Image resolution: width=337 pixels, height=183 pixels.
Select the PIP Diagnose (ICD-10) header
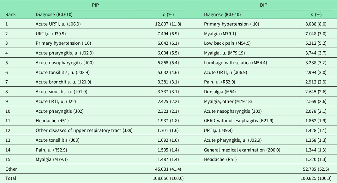pos(56,14)
